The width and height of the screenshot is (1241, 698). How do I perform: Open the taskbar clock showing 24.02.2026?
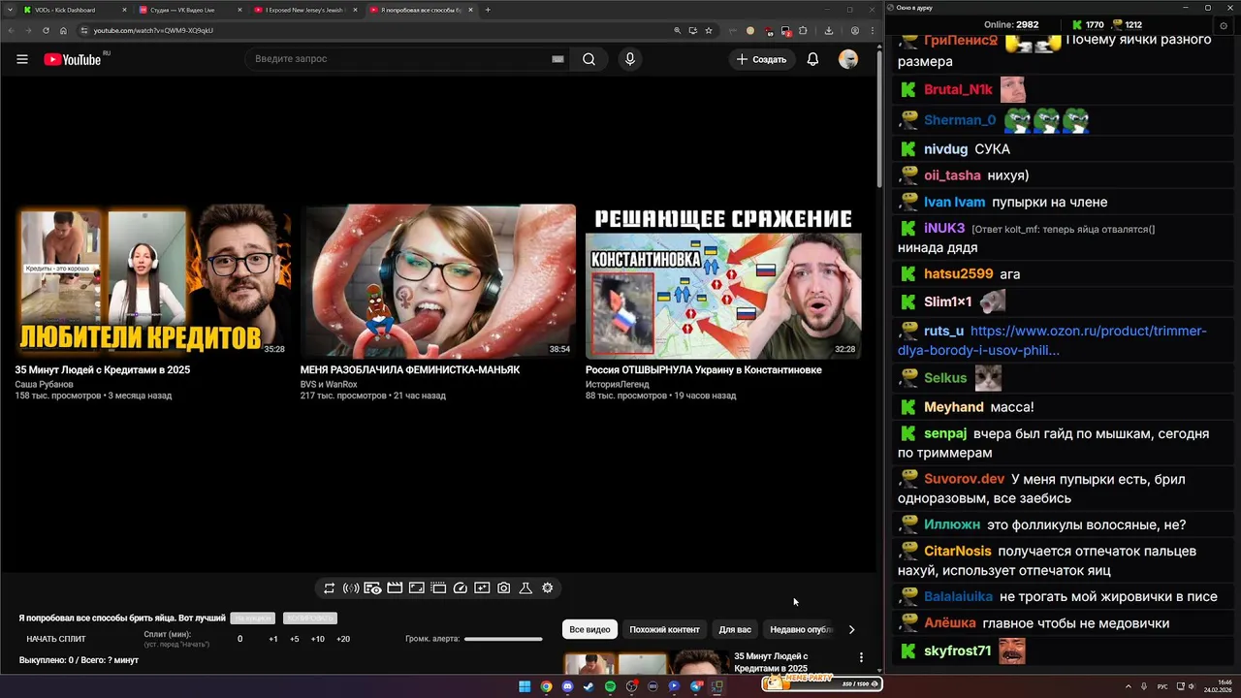1218,686
